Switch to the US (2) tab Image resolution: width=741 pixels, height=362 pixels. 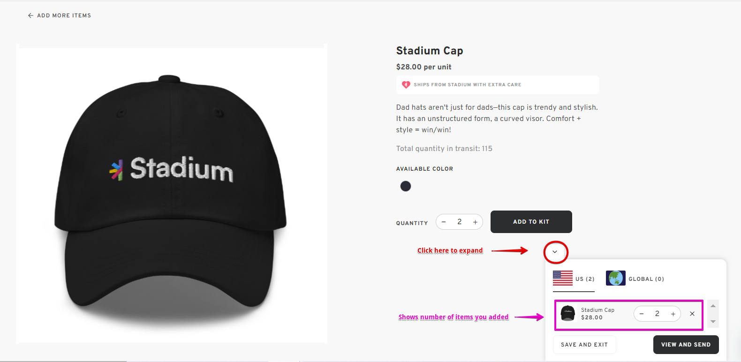tap(585, 279)
